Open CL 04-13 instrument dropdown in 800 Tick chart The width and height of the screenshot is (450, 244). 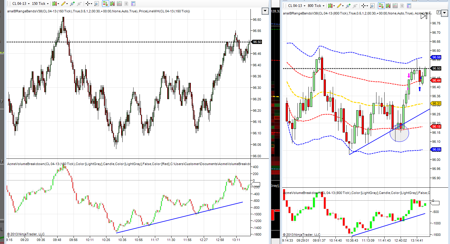point(297,5)
